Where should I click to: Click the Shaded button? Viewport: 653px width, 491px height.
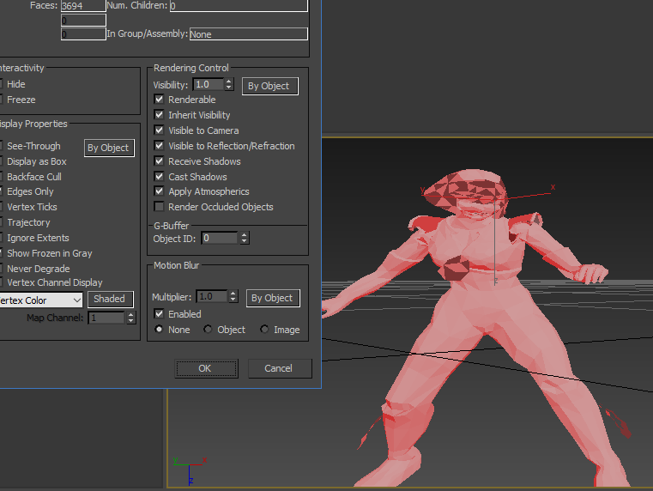click(110, 300)
